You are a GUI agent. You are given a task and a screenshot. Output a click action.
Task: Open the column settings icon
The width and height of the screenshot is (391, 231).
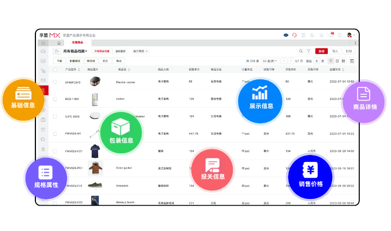tap(352, 61)
